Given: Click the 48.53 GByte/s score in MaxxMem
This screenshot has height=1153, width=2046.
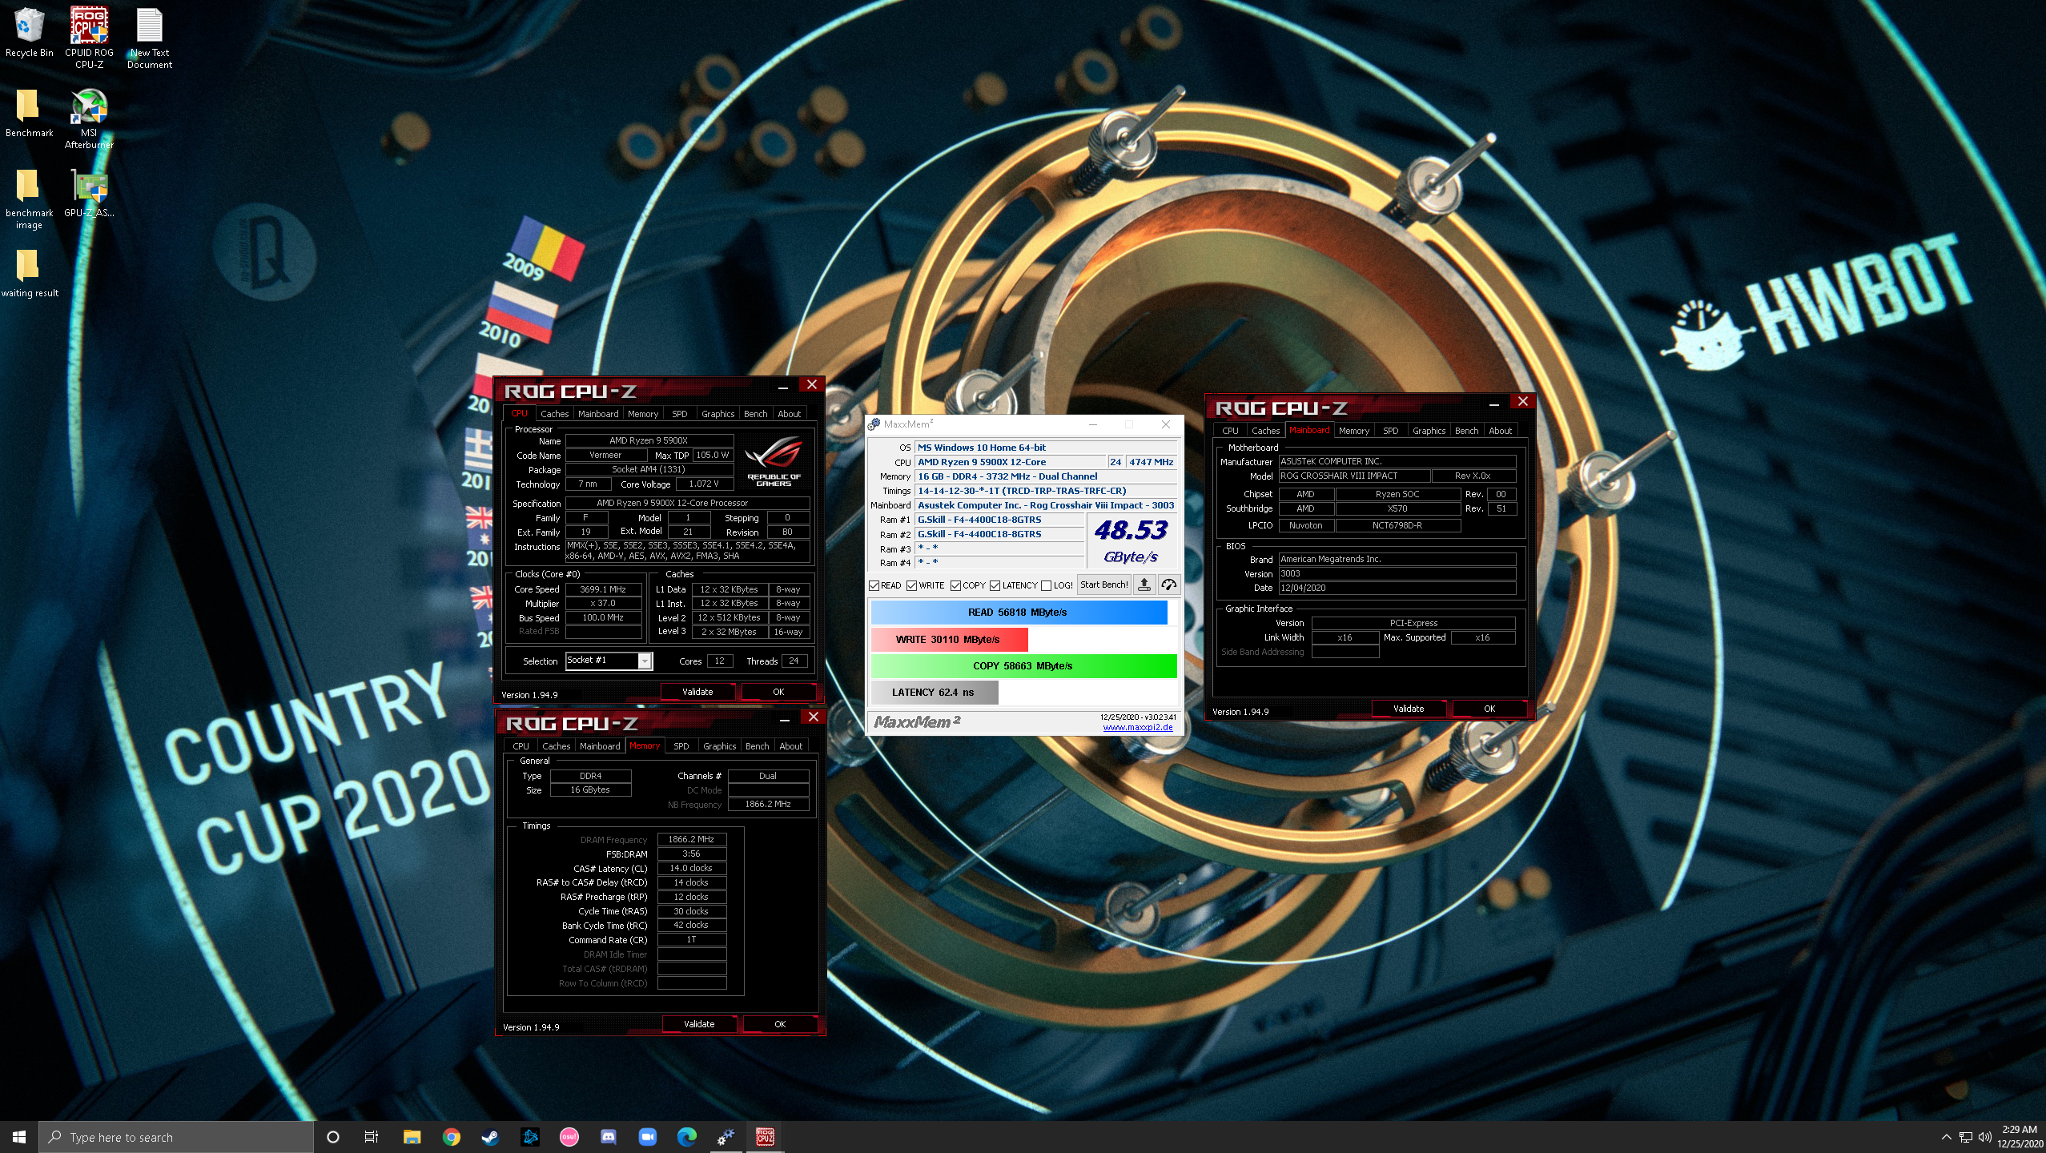Looking at the screenshot, I should coord(1131,541).
